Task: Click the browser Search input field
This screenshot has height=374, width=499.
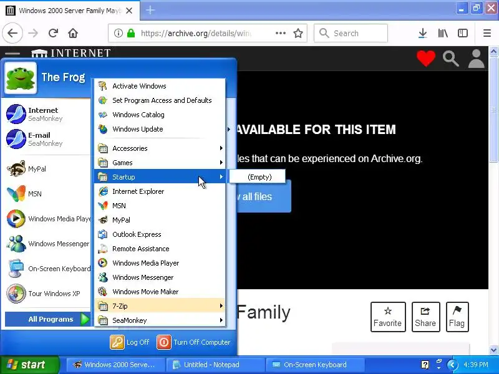Action: [351, 33]
